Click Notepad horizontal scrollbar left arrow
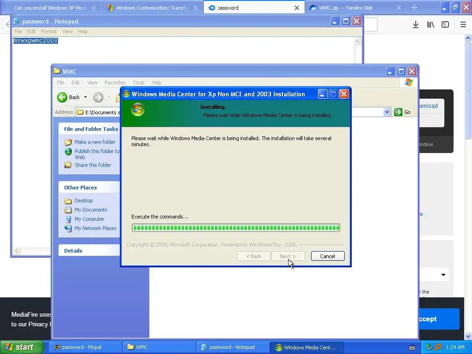Image resolution: width=472 pixels, height=354 pixels. [17, 251]
